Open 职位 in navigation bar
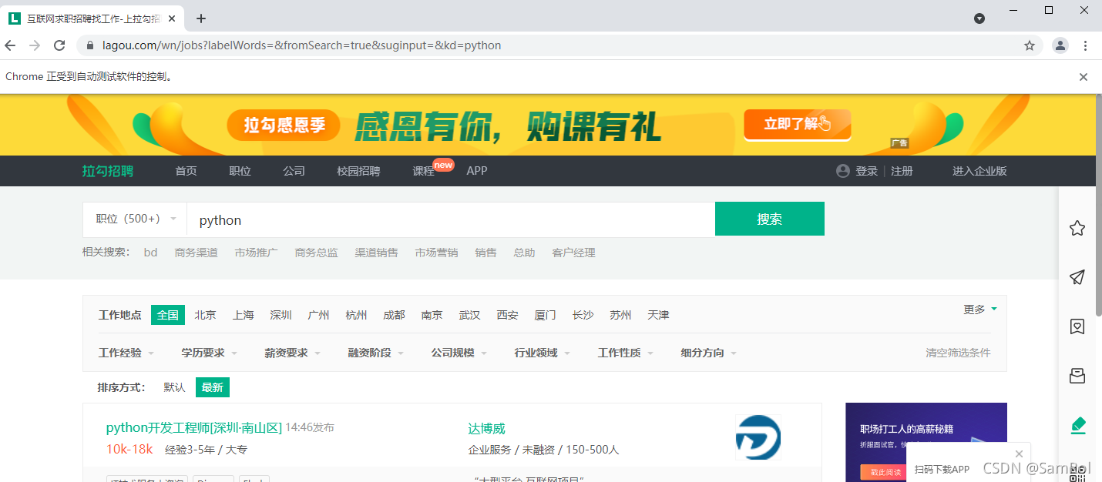The image size is (1102, 482). pyautogui.click(x=240, y=171)
